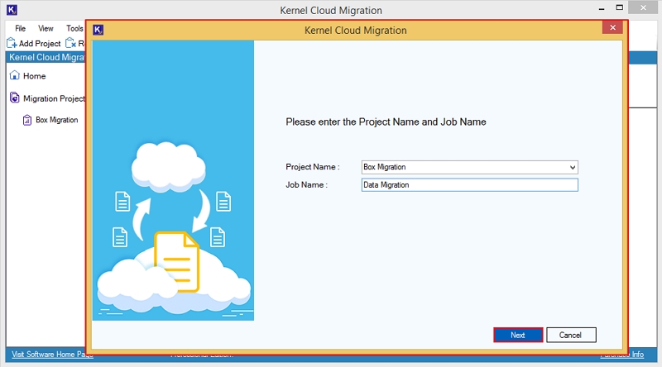662x367 pixels.
Task: Click the Migration Project icon
Action: [x=14, y=98]
